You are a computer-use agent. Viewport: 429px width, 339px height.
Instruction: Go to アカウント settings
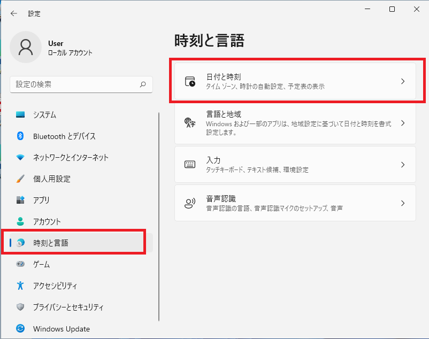(81, 221)
